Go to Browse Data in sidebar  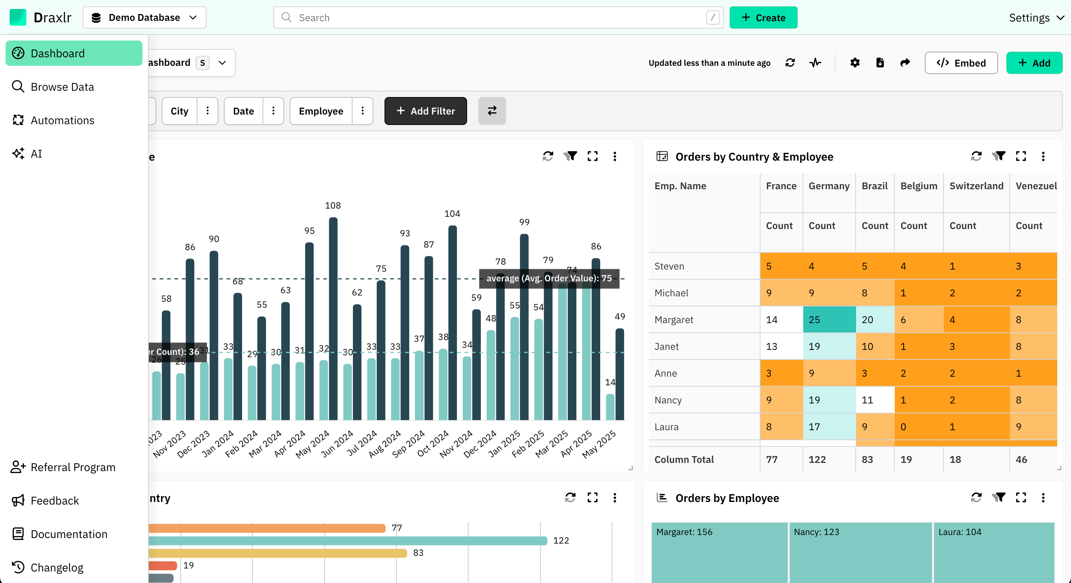[x=74, y=87]
